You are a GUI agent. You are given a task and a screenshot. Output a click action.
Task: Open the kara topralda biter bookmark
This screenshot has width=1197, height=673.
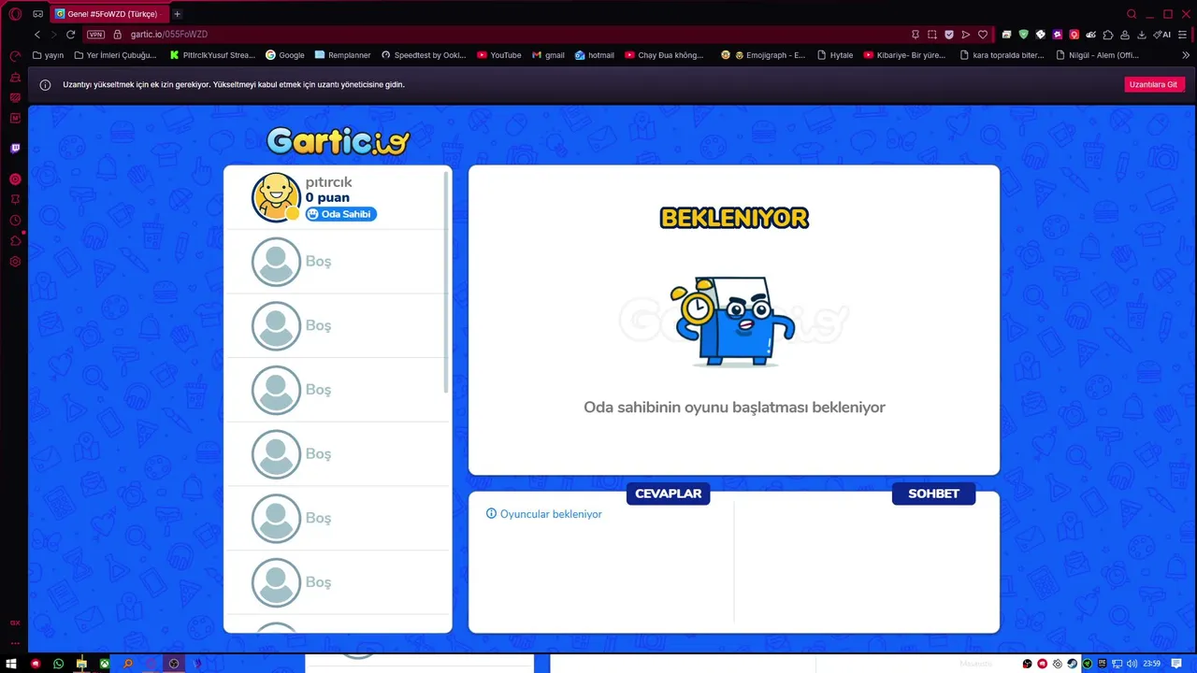(x=1001, y=55)
